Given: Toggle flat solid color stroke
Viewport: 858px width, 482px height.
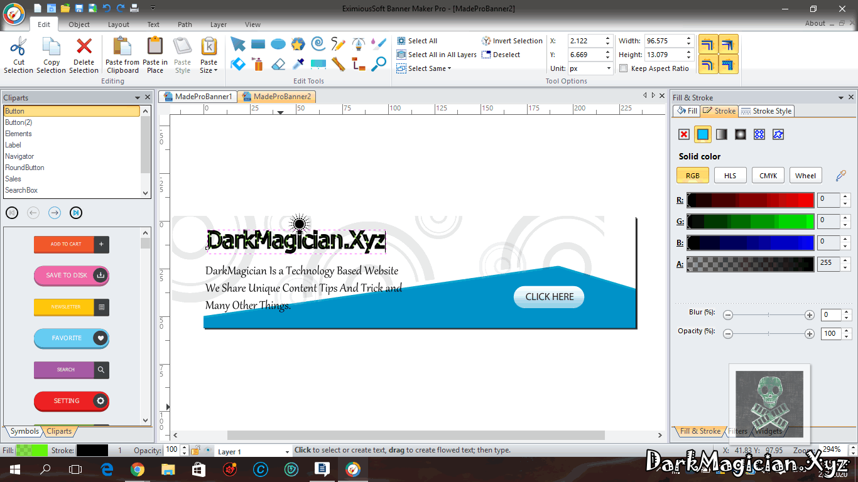Looking at the screenshot, I should point(703,134).
